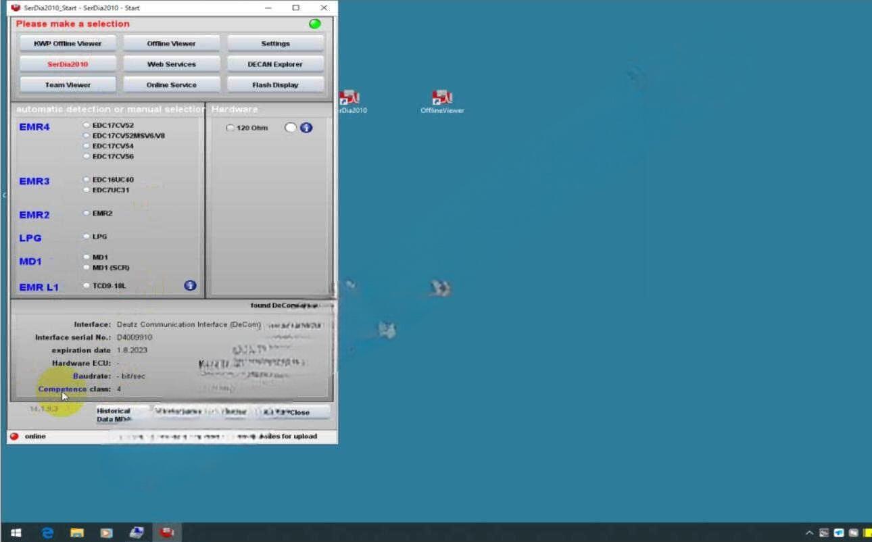Expand the hidden system tray icons
Image resolution: width=872 pixels, height=542 pixels.
(809, 533)
